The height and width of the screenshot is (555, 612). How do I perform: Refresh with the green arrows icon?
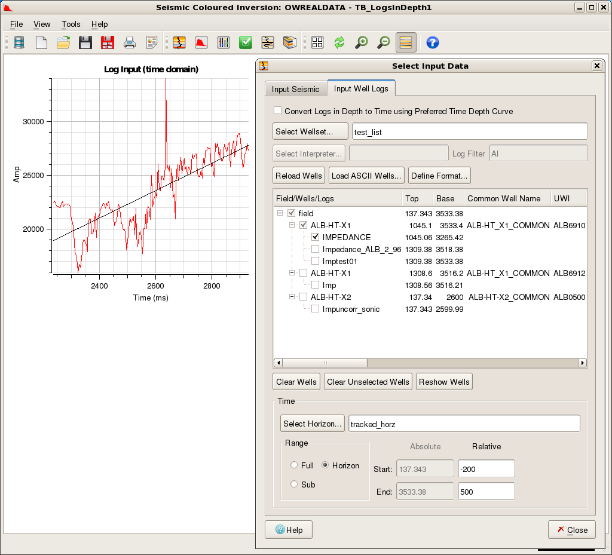coord(339,42)
